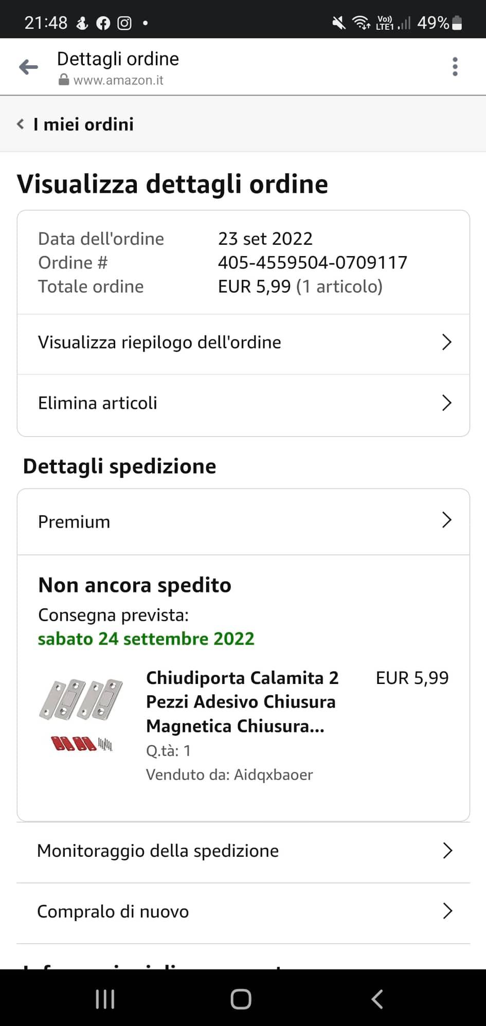This screenshot has width=486, height=1026.
Task: Tap the Elimina articoli row label
Action: 98,403
